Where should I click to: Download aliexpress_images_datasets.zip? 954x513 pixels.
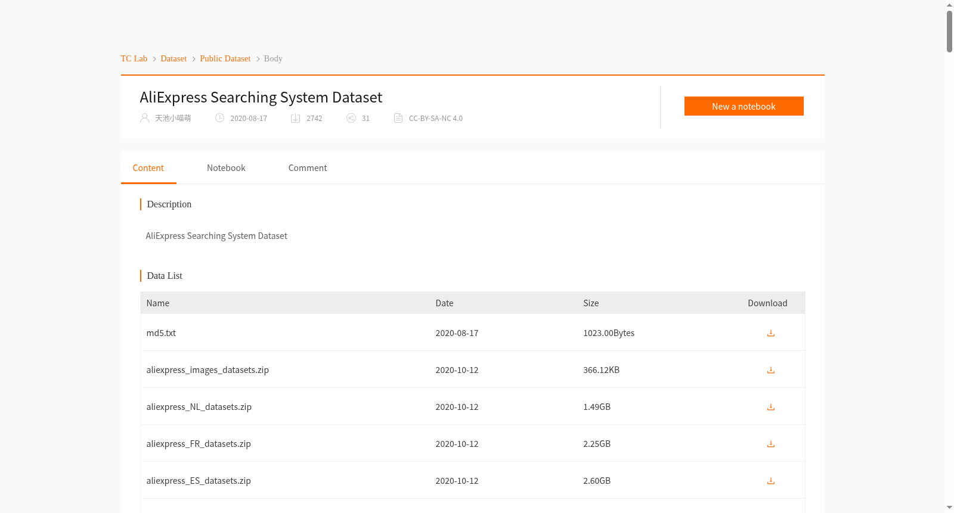(770, 370)
